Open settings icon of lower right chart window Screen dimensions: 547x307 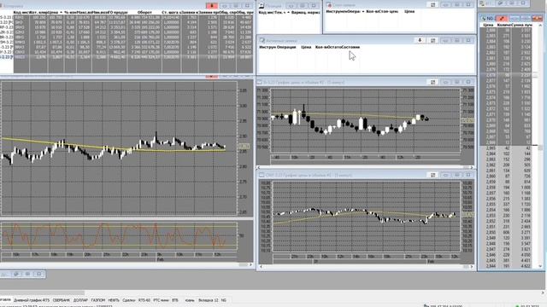(x=433, y=175)
